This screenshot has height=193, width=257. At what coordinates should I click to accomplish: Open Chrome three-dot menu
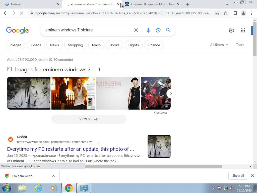(x=251, y=13)
